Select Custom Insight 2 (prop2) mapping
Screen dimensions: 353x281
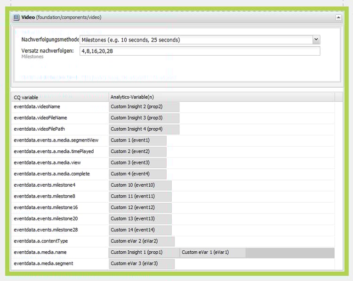click(144, 107)
